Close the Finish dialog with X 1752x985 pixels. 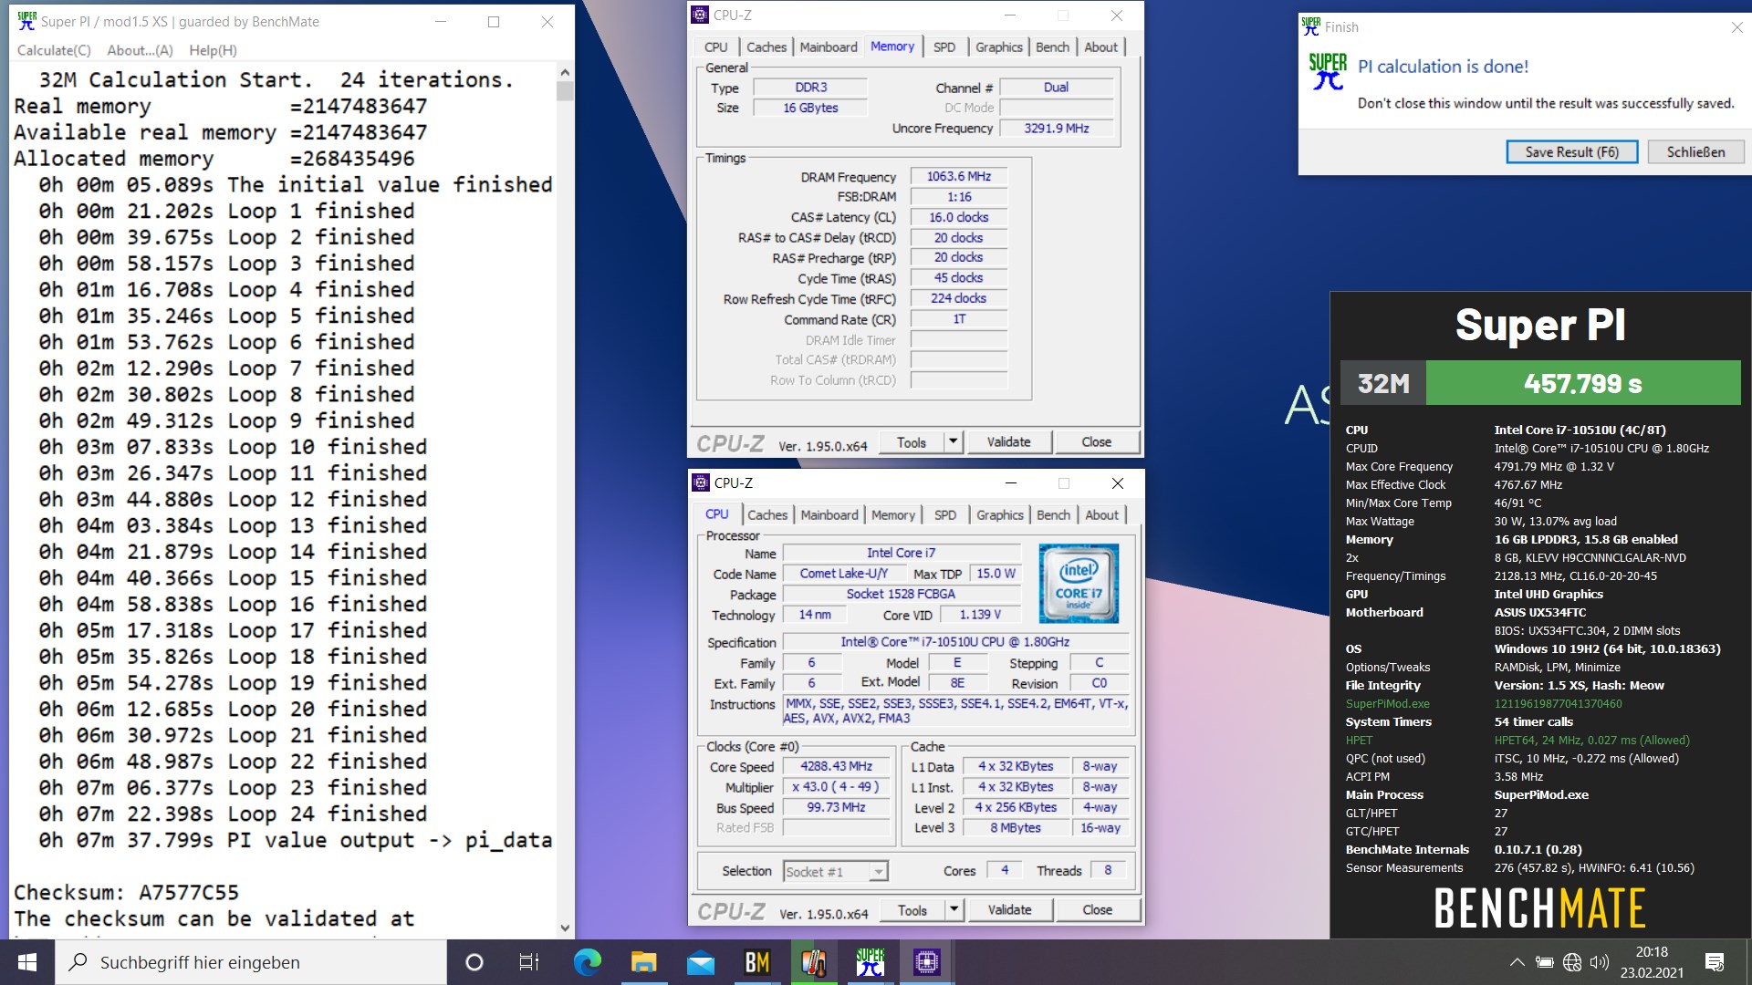(1736, 27)
